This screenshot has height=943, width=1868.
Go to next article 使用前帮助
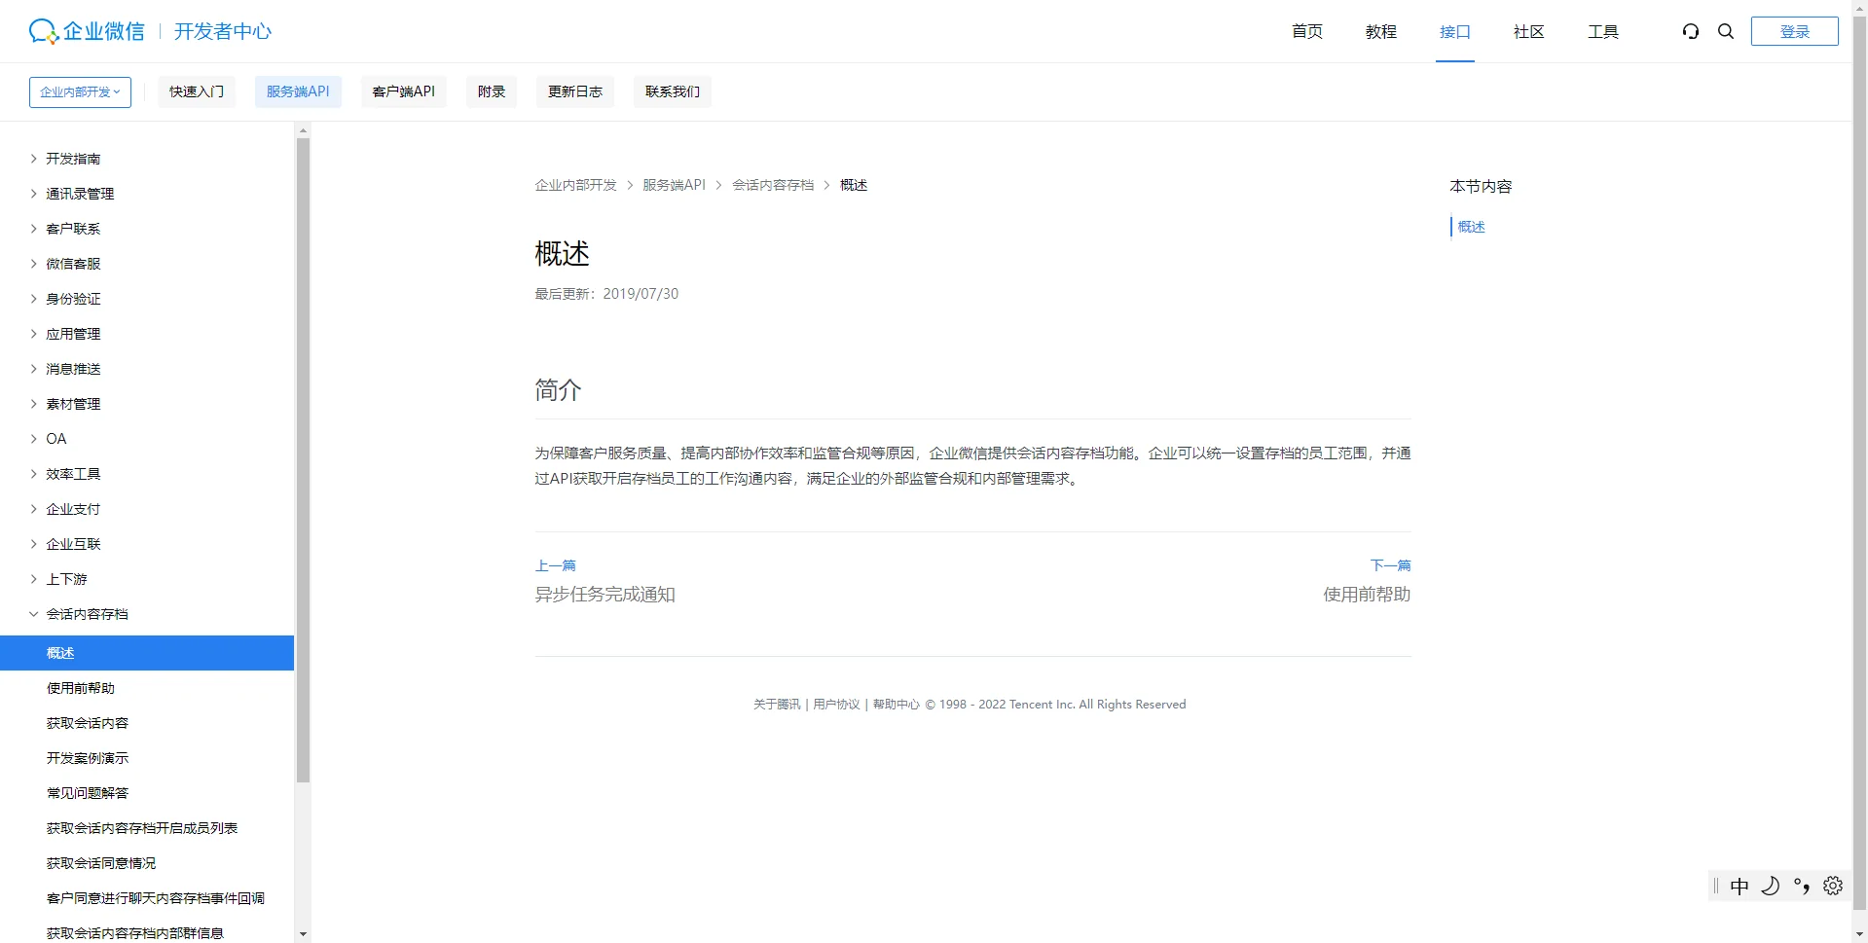1366,595
